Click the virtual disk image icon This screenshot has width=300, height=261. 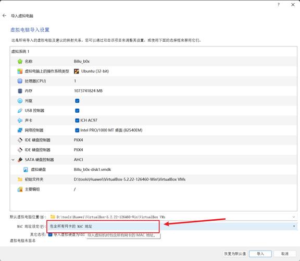click(x=26, y=170)
